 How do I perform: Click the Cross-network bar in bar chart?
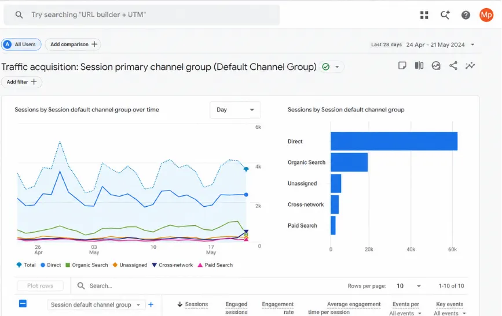pos(335,205)
